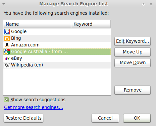
Task: Click the orange Bing icon
Action: (x=7, y=38)
